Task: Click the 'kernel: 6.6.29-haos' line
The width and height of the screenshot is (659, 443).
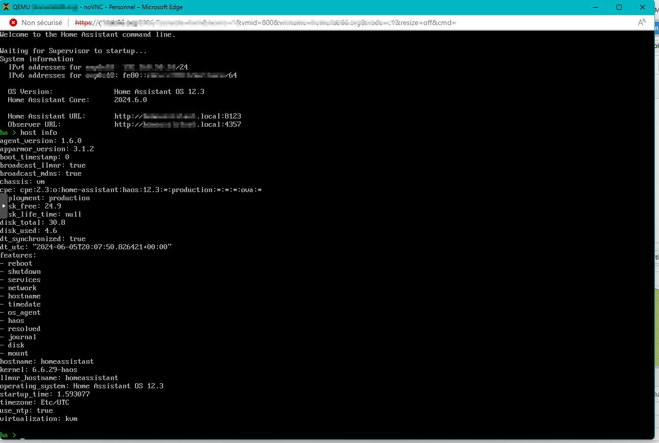Action: [39, 370]
